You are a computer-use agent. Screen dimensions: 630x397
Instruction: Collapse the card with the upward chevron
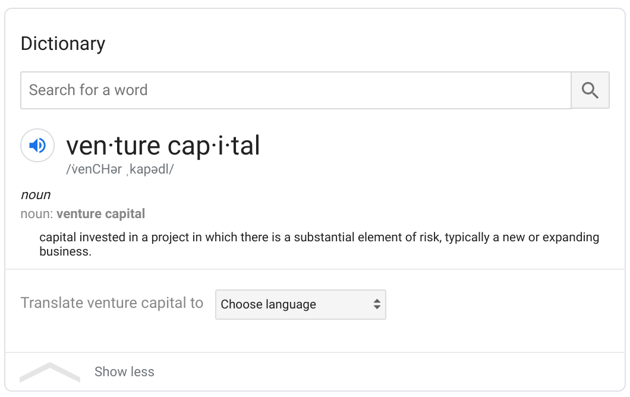[x=50, y=372]
